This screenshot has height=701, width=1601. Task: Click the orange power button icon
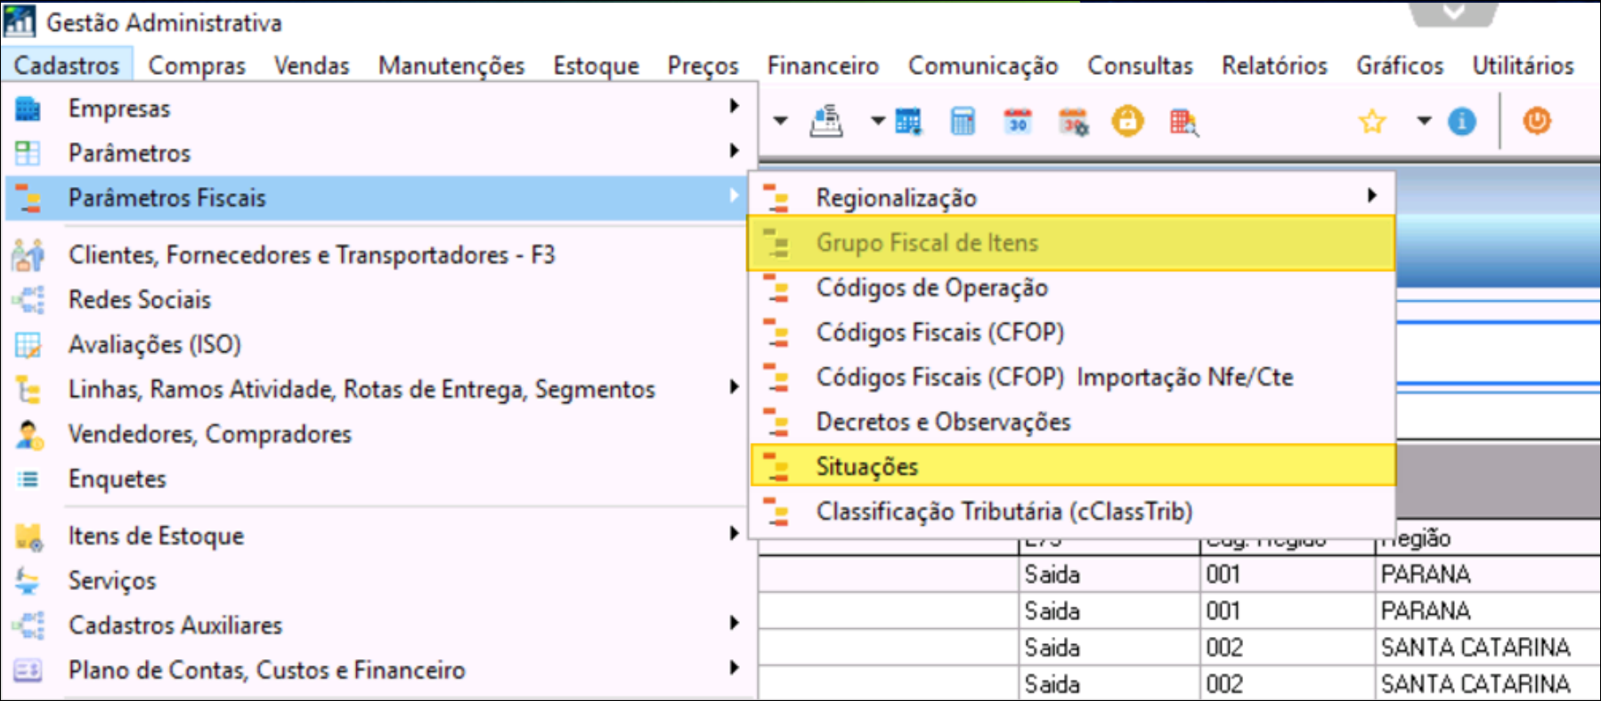pyautogui.click(x=1537, y=121)
